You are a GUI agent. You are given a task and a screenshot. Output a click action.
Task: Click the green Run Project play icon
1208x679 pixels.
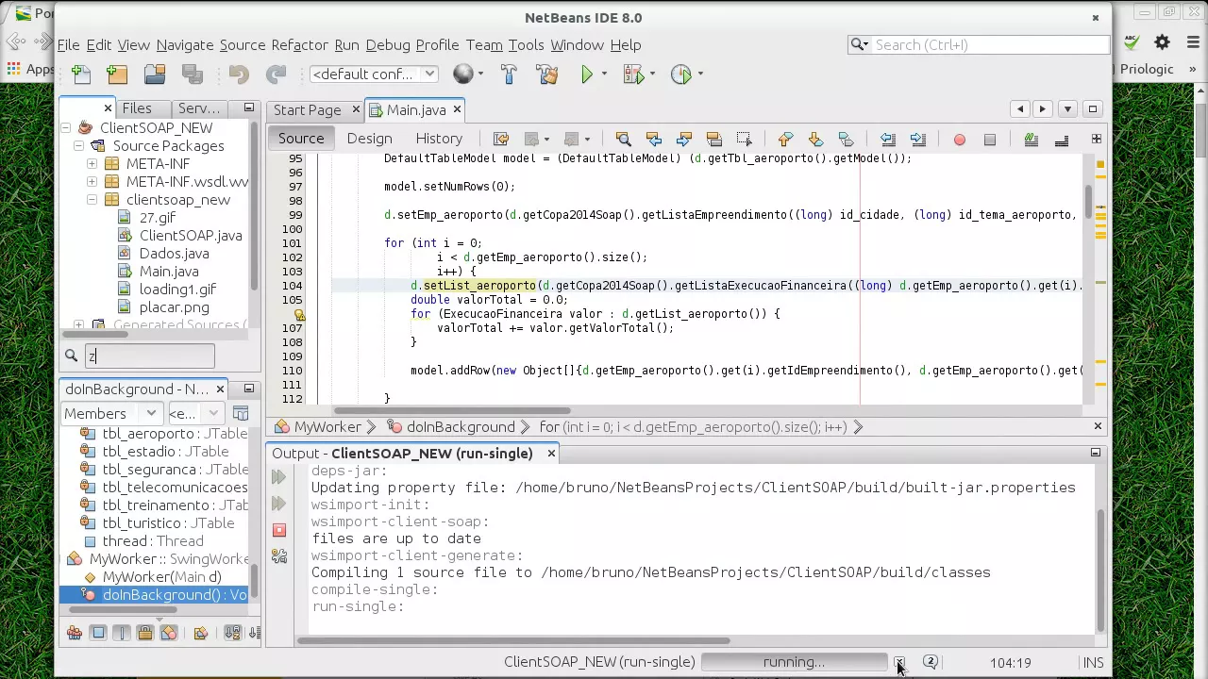(x=587, y=74)
